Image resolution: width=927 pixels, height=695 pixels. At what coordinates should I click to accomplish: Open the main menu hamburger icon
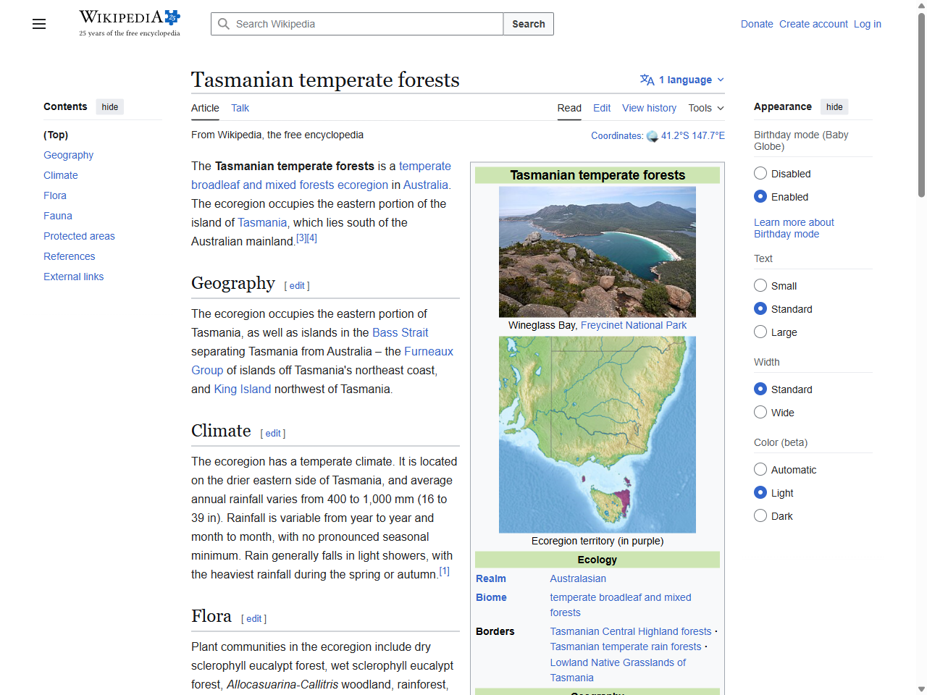pos(39,24)
